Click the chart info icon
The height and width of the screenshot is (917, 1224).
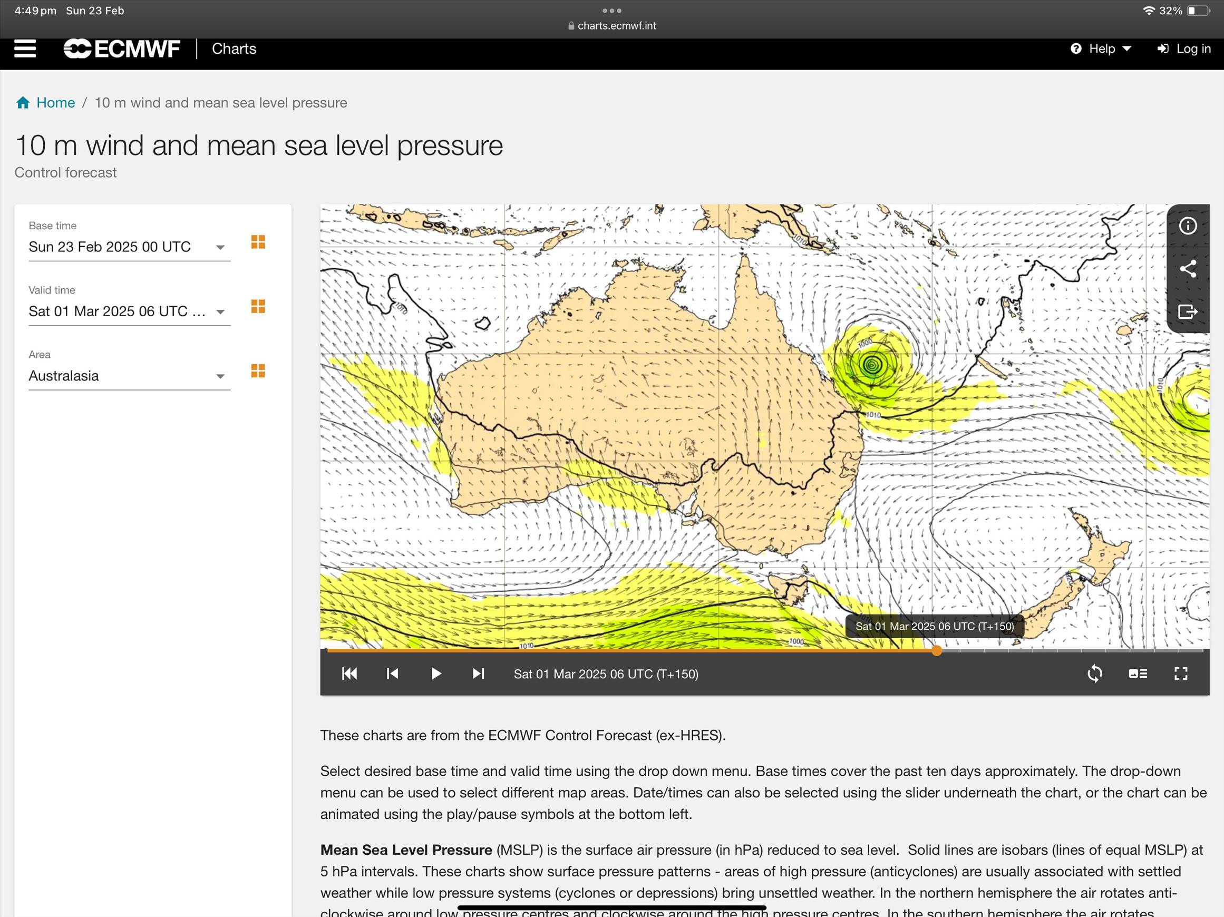1188,226
